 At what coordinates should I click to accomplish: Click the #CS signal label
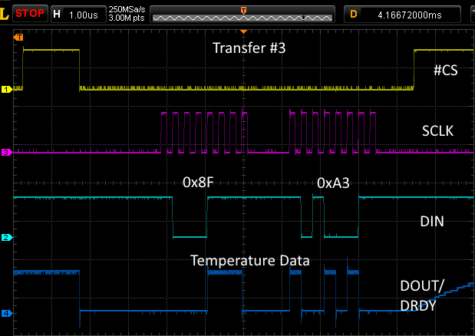tap(445, 71)
